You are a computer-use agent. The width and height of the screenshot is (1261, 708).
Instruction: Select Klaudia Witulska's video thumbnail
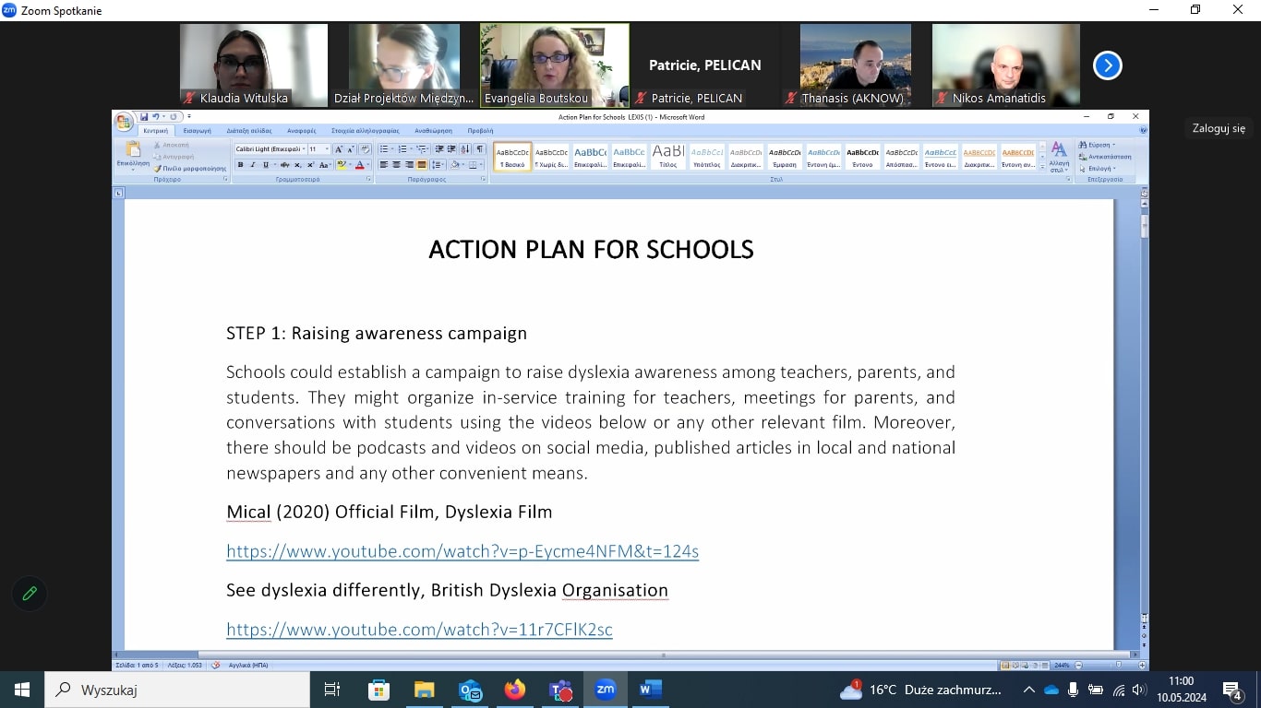pyautogui.click(x=254, y=65)
